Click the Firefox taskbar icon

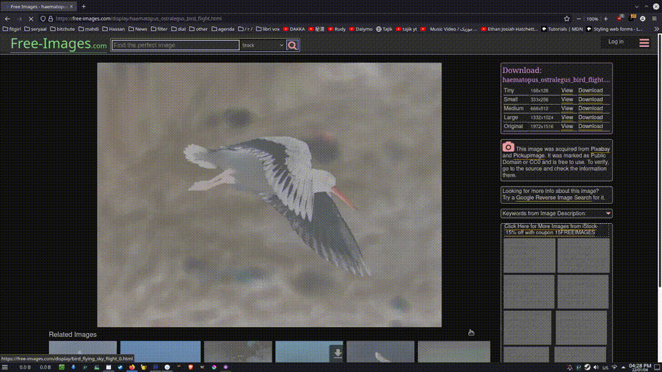(x=132, y=367)
